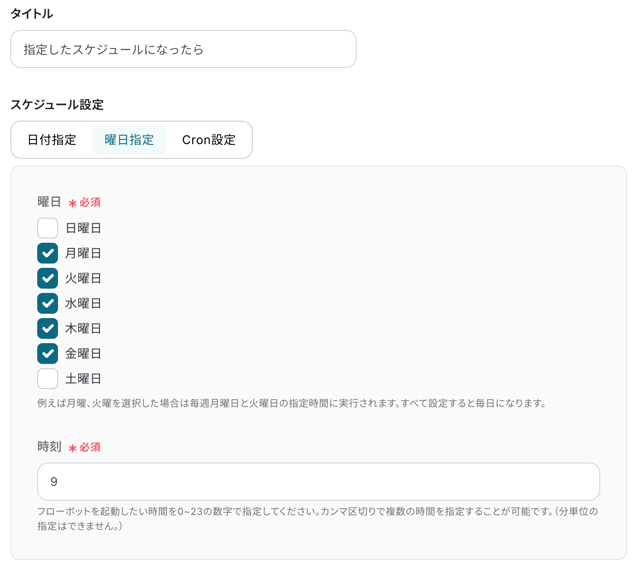Click the help text starting with 例えば月曜
The width and height of the screenshot is (637, 566).
coord(292,403)
